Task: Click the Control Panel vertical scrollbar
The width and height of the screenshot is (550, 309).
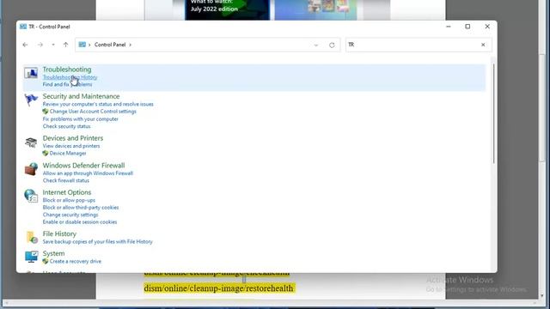Action: pos(493,114)
